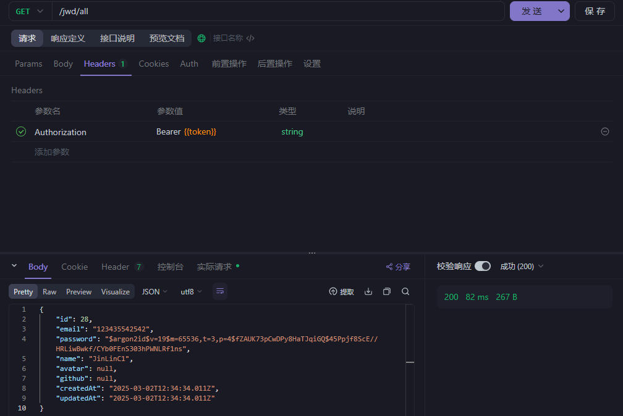Viewport: 623px width, 416px height.
Task: Select Preview view mode
Action: coord(78,292)
